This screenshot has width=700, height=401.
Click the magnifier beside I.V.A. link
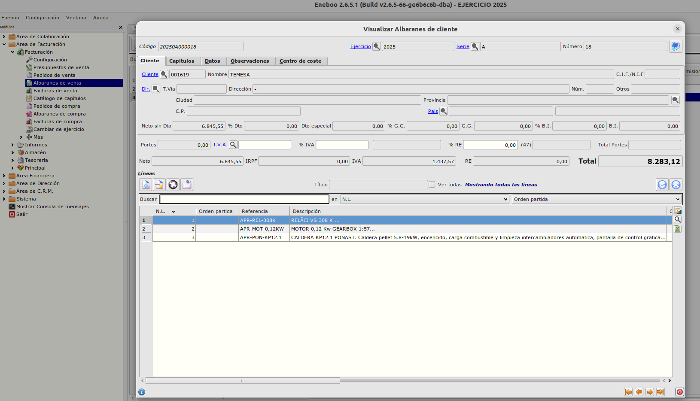[x=233, y=145]
